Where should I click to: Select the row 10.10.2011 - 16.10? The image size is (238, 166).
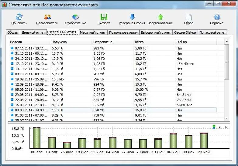pyautogui.click(x=113, y=69)
